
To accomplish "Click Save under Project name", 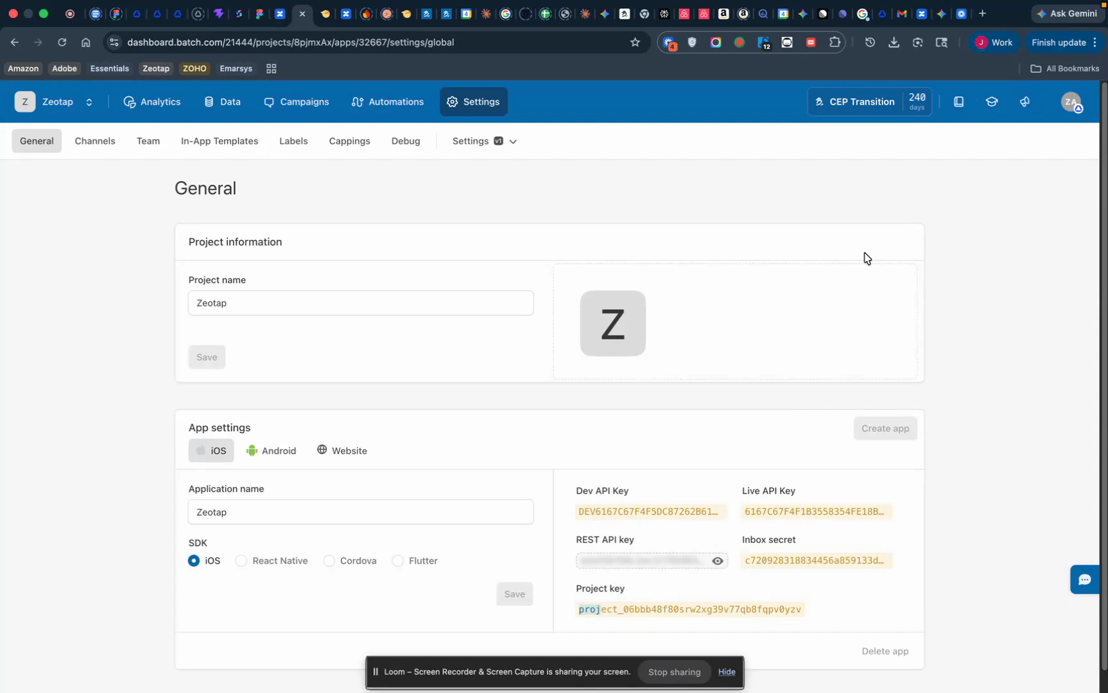I will click(x=207, y=357).
